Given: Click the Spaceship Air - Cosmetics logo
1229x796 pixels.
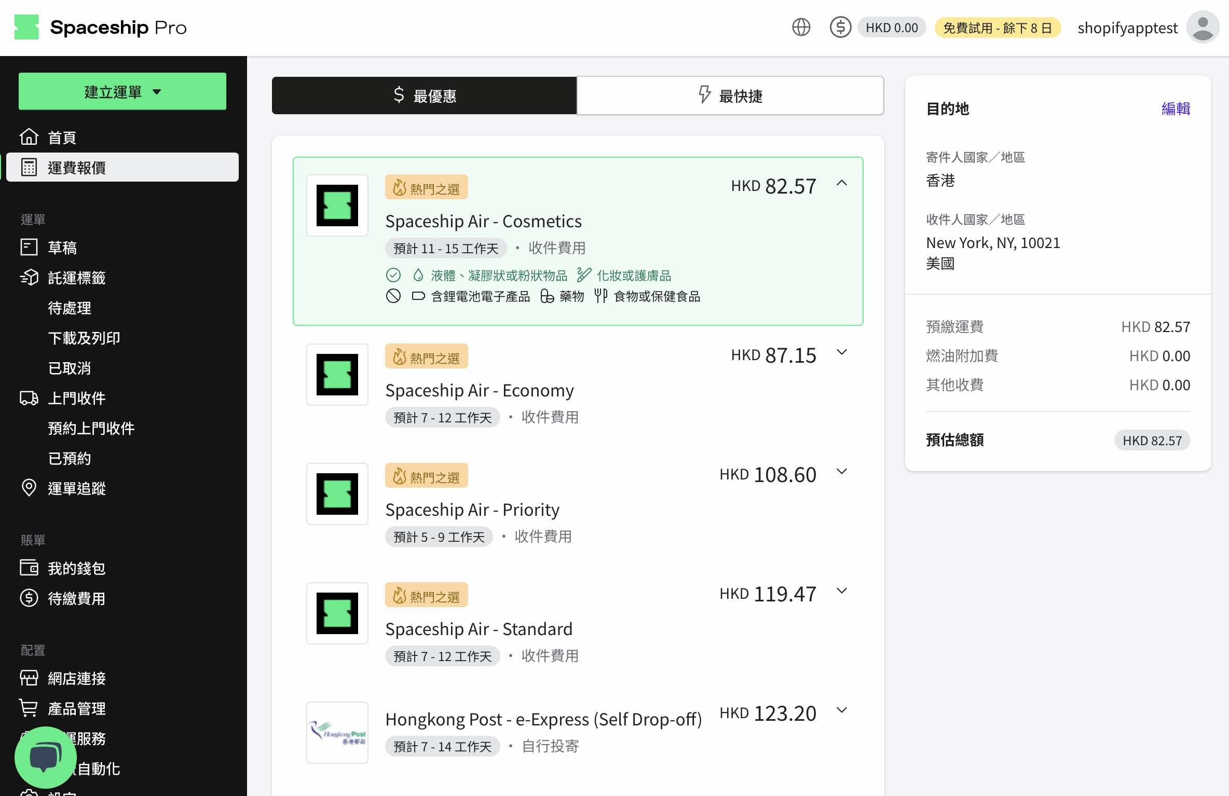Looking at the screenshot, I should tap(337, 205).
